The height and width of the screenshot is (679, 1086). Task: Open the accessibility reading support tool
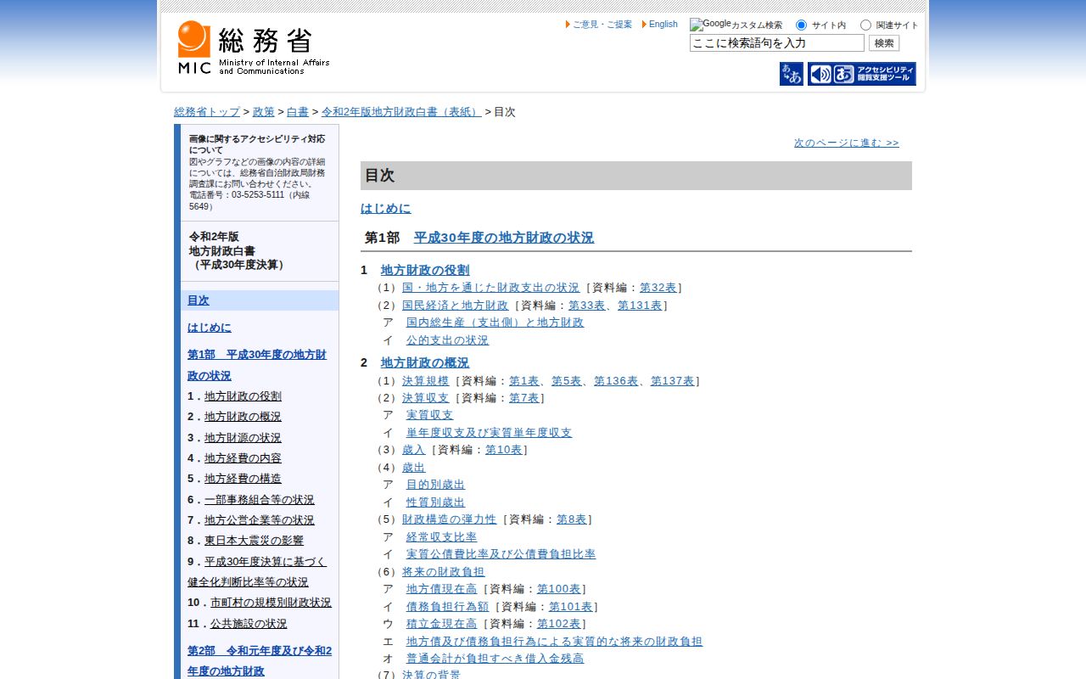(x=861, y=74)
